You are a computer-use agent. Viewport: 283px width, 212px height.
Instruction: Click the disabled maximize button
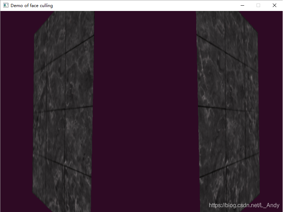click(258, 5)
